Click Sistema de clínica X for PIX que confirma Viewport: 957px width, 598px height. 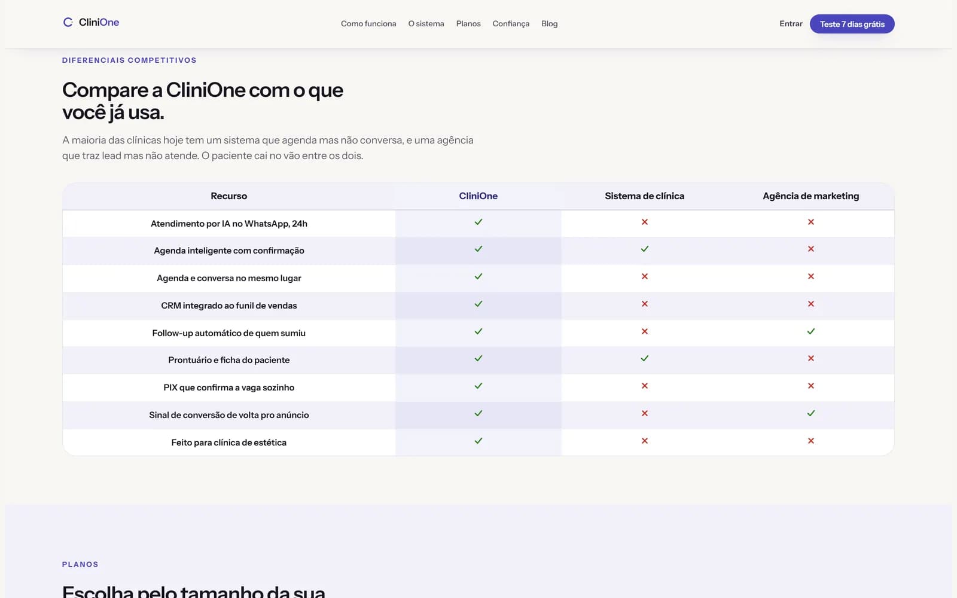pos(645,386)
